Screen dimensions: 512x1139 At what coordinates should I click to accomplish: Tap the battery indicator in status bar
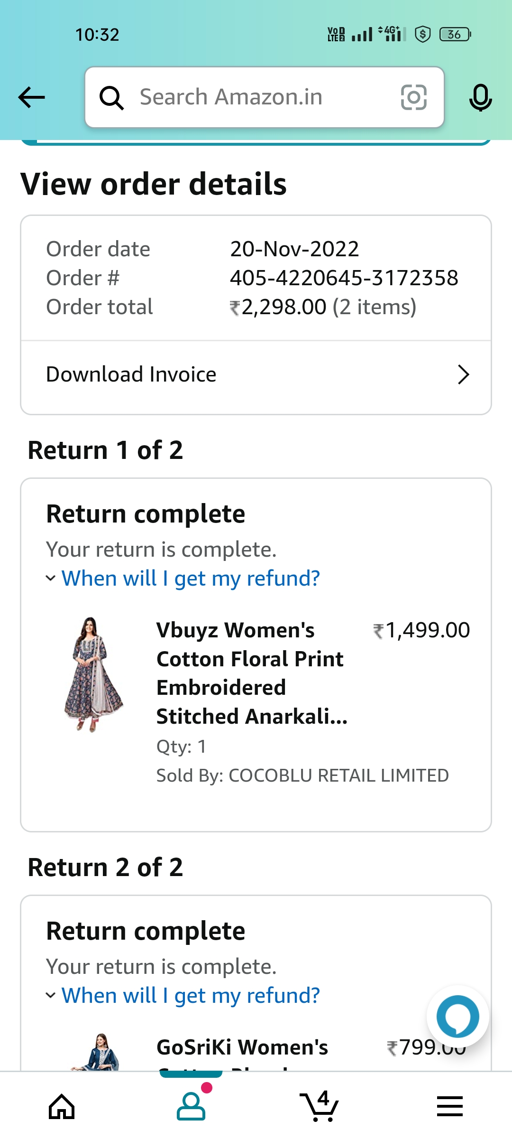(x=455, y=35)
